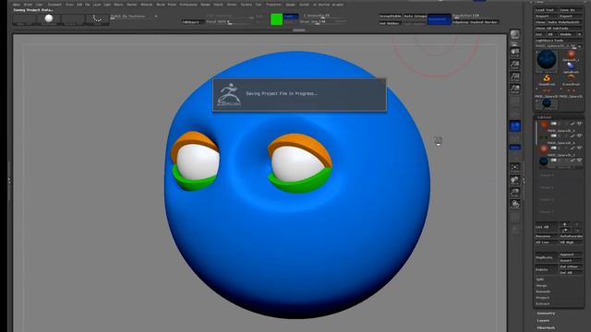The width and height of the screenshot is (591, 332).
Task: Select the Scroll canvas icon
Action: (x=515, y=53)
